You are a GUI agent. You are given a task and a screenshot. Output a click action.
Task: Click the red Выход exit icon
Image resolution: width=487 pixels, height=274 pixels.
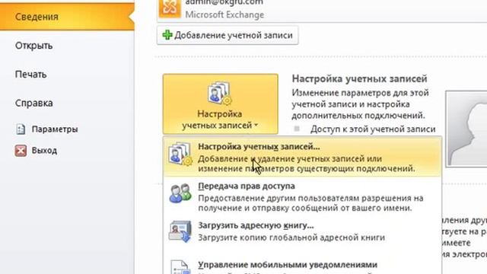(21, 151)
